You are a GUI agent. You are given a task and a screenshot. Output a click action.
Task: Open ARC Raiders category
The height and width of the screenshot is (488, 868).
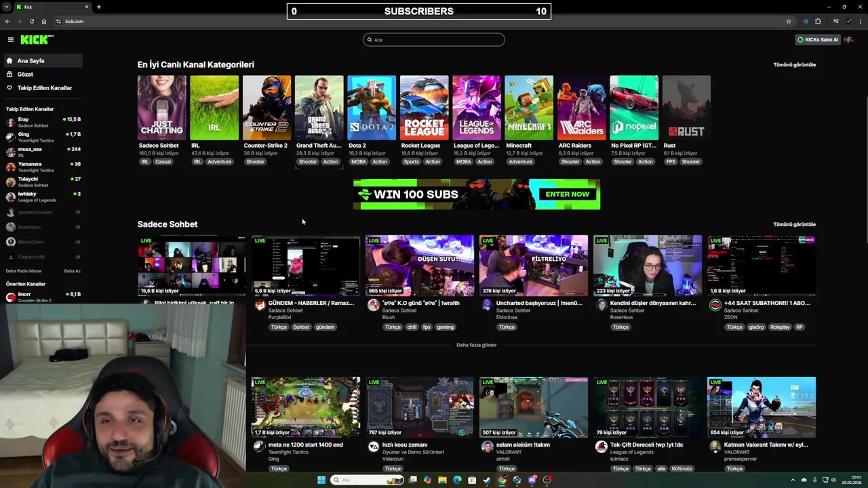click(581, 108)
